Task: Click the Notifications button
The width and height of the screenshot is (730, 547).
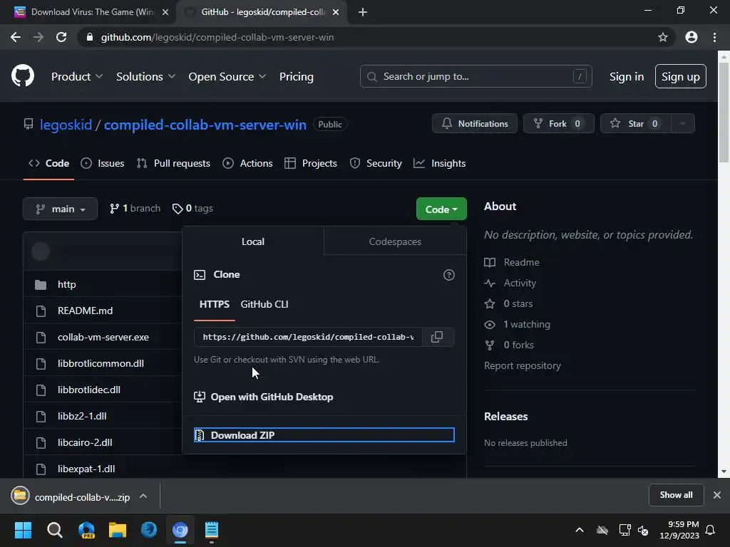Action: click(474, 124)
